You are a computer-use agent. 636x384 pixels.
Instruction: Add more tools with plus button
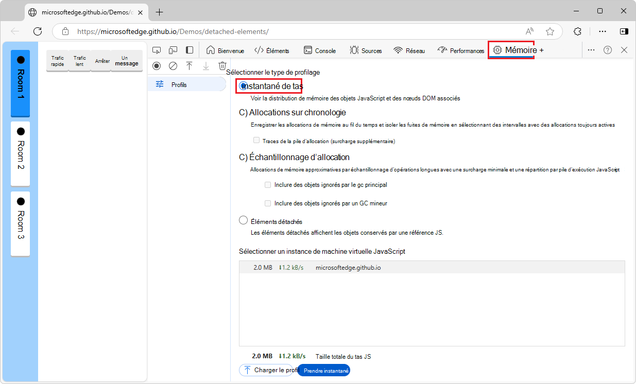pyautogui.click(x=541, y=50)
